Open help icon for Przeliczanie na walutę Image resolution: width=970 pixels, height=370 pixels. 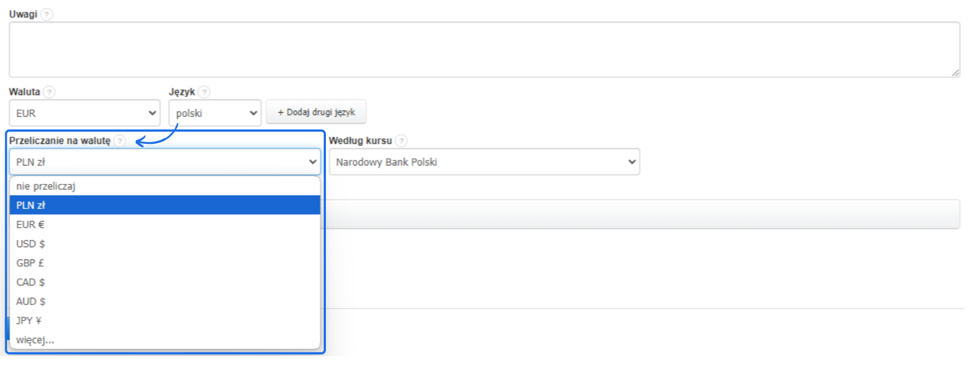(120, 141)
